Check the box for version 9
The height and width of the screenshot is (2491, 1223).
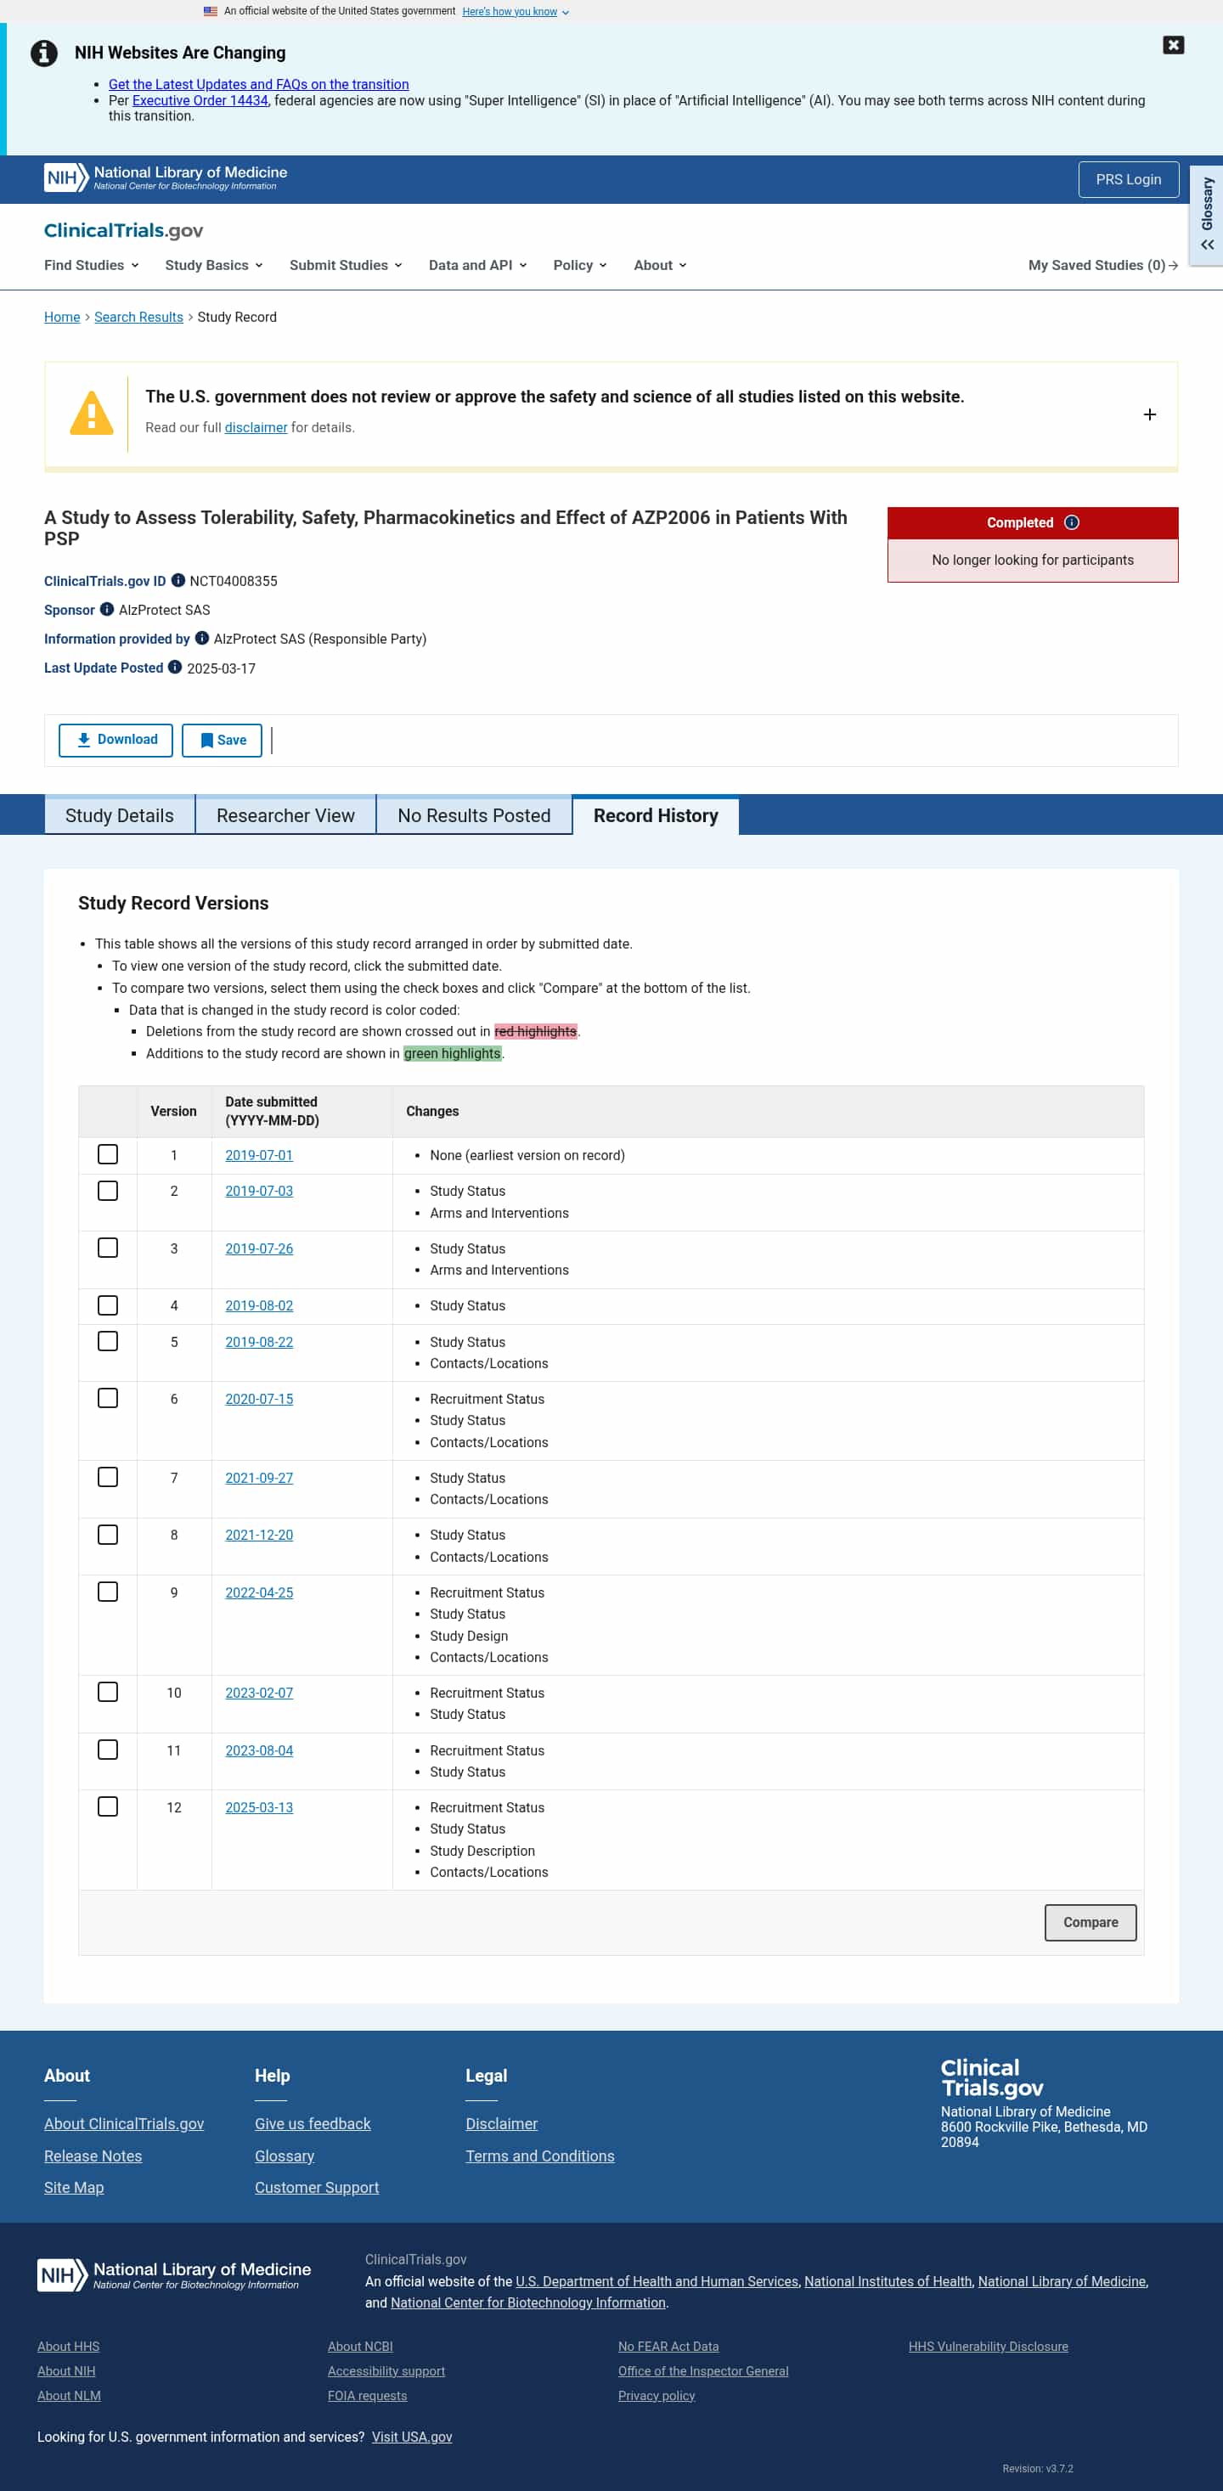click(108, 1592)
